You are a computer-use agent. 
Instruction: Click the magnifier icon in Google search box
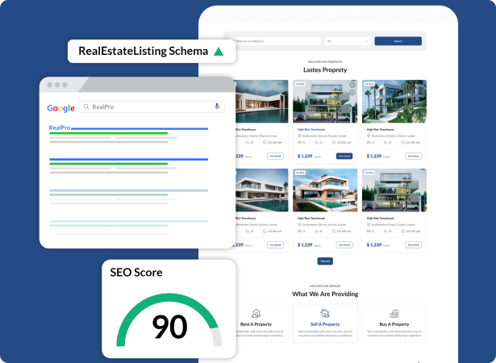(85, 106)
